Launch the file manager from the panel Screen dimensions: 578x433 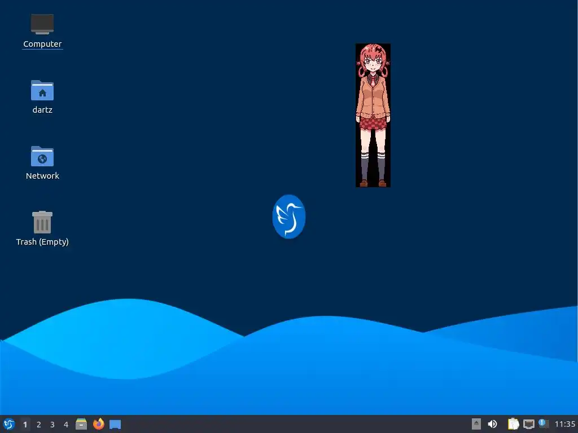pyautogui.click(x=81, y=424)
